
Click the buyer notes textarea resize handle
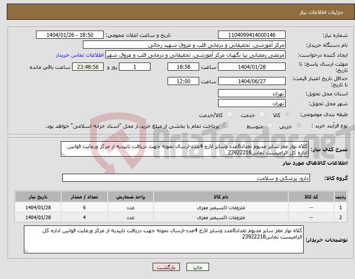pyautogui.click(x=26, y=251)
